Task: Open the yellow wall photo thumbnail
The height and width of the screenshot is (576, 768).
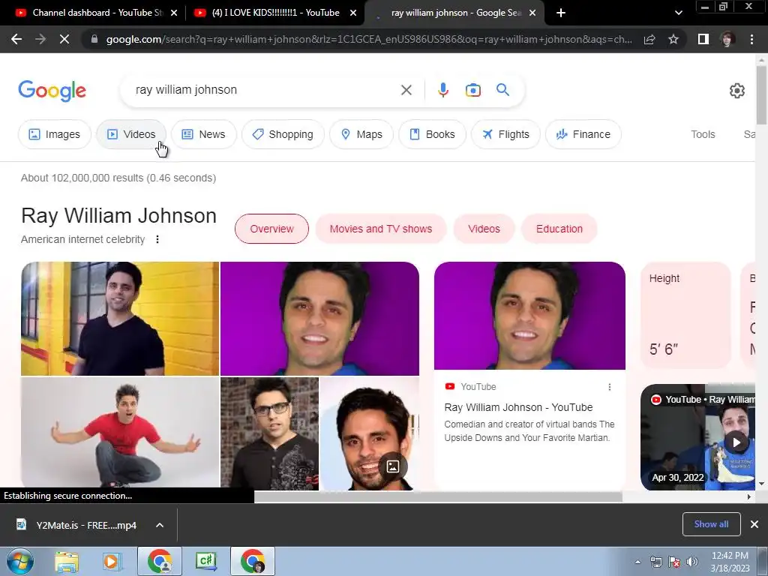Action: pos(120,318)
